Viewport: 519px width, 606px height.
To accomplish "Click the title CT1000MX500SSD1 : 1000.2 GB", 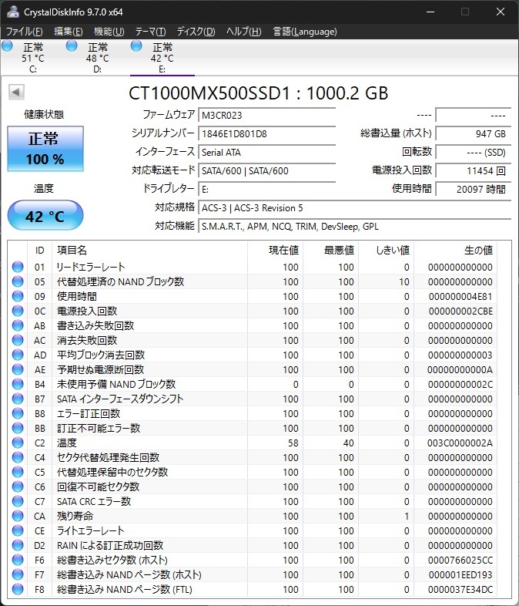I will (258, 93).
